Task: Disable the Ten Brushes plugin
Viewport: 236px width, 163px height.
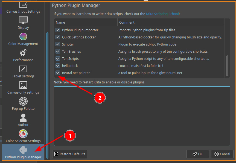Action: [x=58, y=51]
